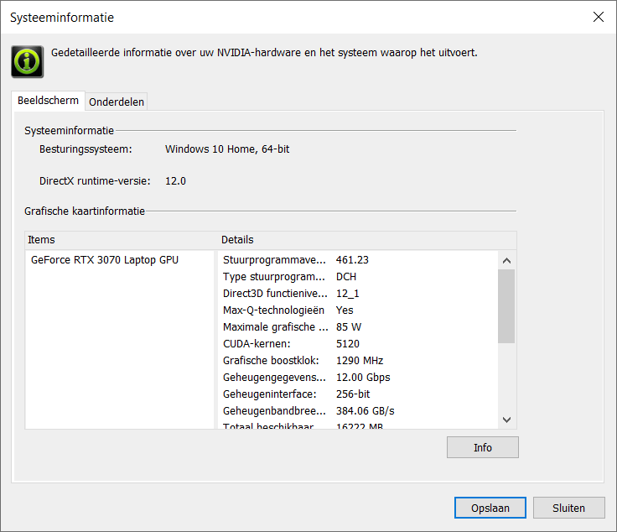Click the Info button

(x=482, y=447)
